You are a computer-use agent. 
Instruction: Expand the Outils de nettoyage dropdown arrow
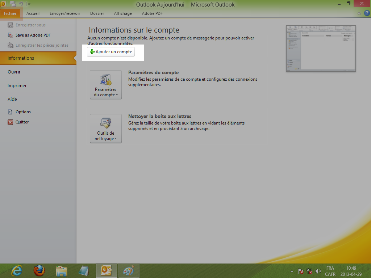(x=116, y=139)
